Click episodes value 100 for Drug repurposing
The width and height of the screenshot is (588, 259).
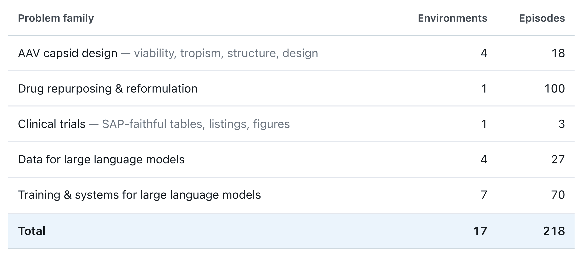(555, 89)
